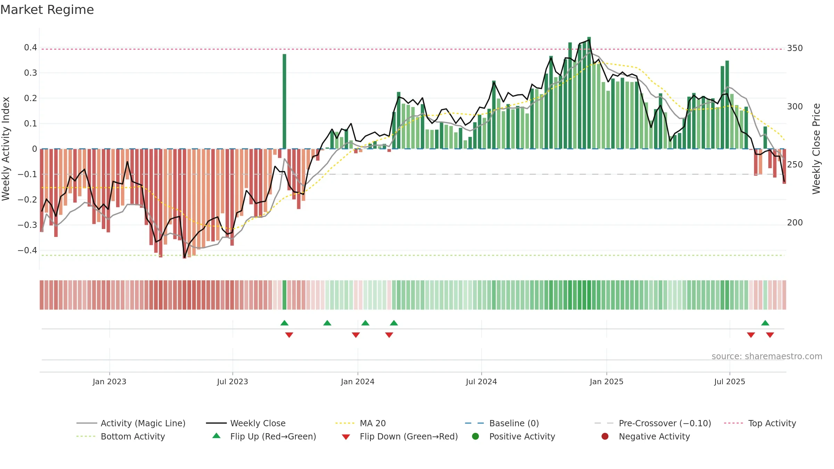The height and width of the screenshot is (469, 834).
Task: Click the Negative Activity red dot legend icon
Action: click(605, 436)
